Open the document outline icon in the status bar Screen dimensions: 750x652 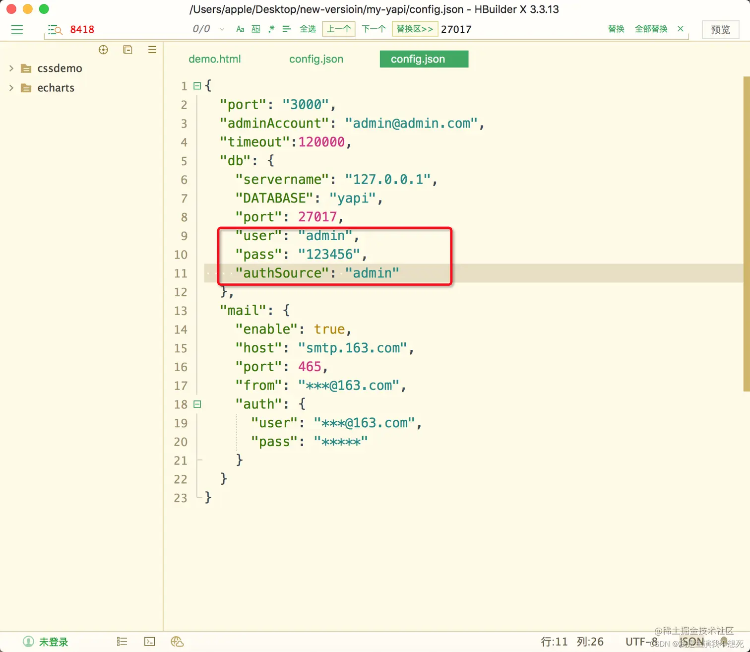point(122,642)
